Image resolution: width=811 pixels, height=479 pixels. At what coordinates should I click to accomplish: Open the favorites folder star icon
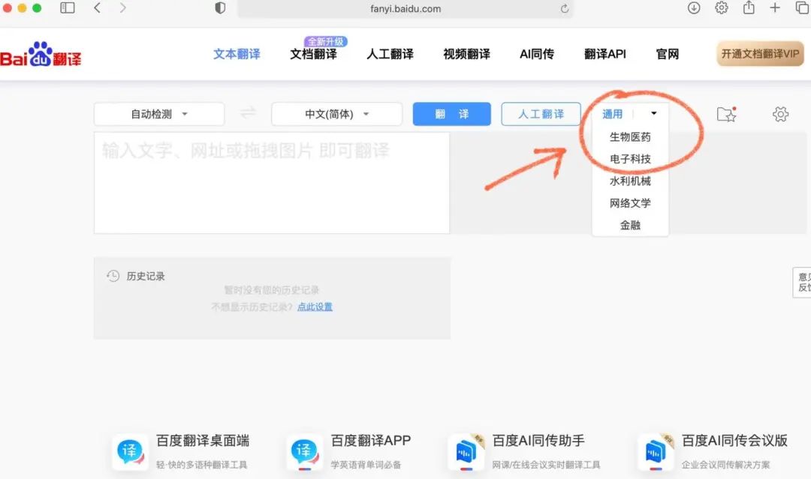727,114
